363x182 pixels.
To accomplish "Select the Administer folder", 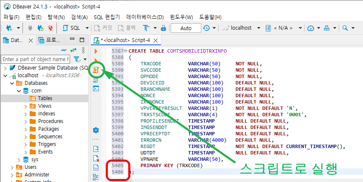I will click(x=37, y=175).
